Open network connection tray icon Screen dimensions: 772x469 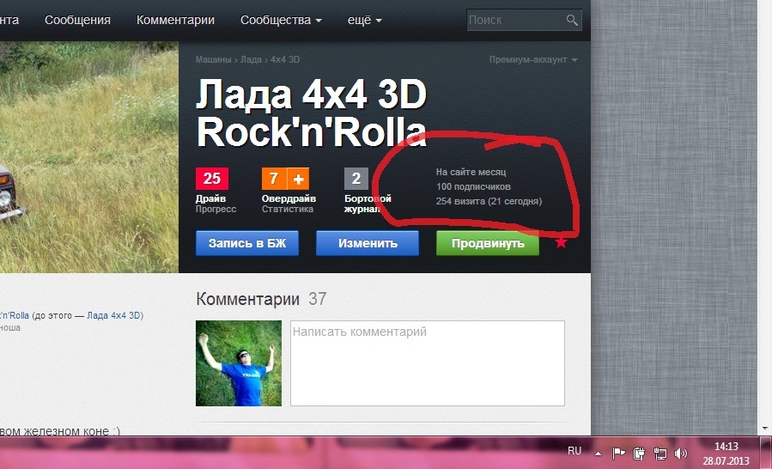660,453
